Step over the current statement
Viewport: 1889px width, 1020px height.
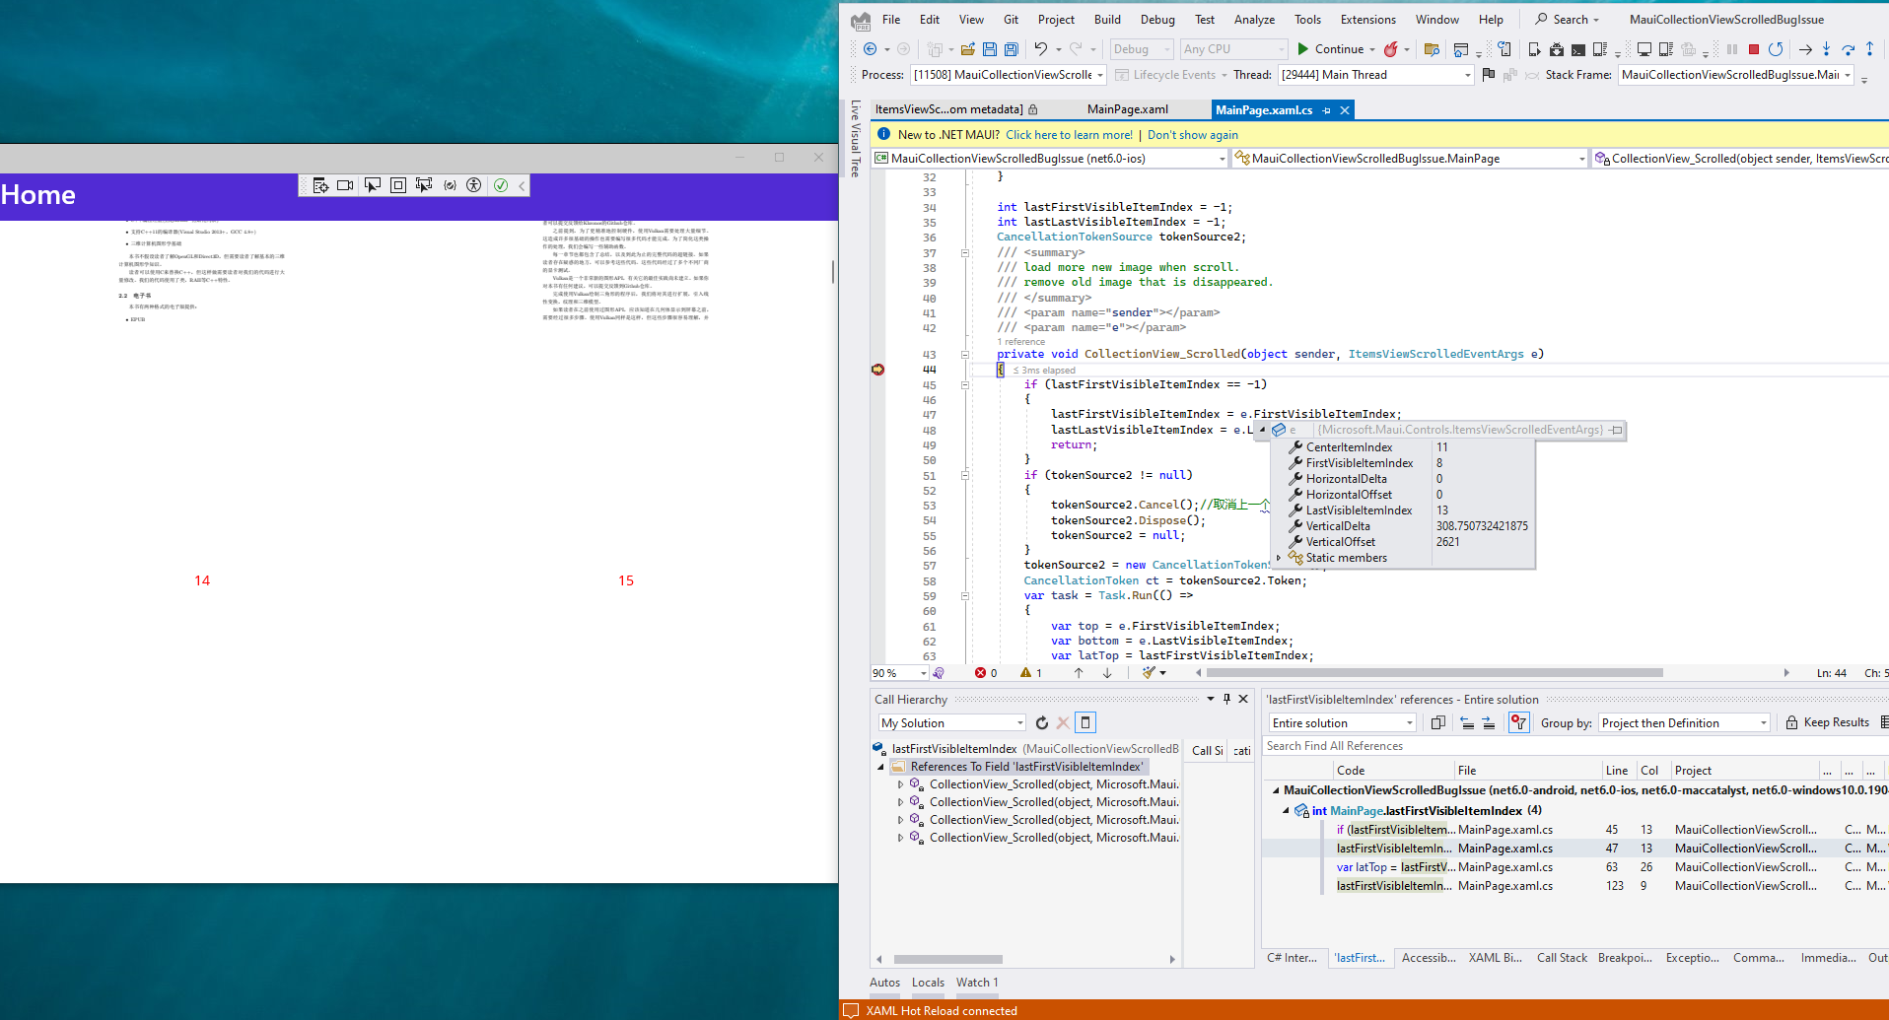click(x=1848, y=48)
